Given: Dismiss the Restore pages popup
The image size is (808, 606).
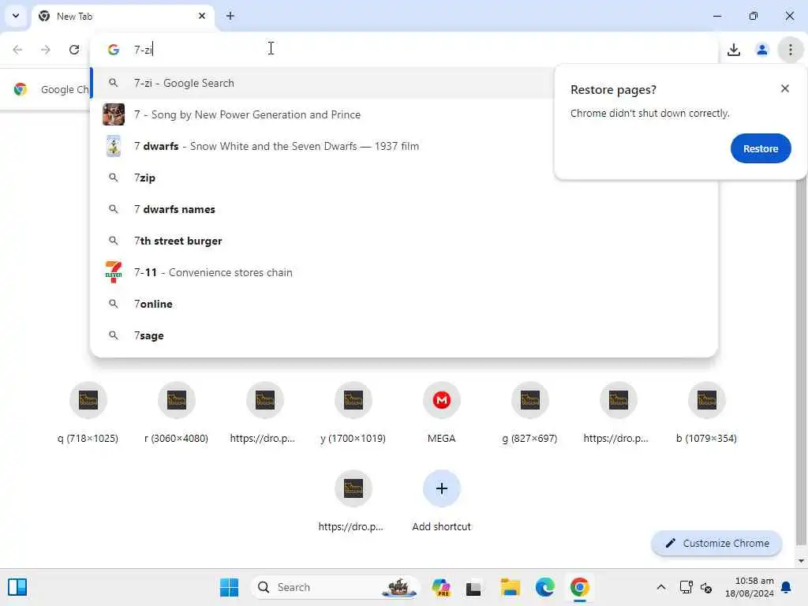Looking at the screenshot, I should (x=785, y=88).
